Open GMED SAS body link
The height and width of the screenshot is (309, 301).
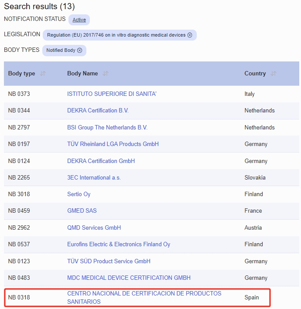tap(82, 211)
